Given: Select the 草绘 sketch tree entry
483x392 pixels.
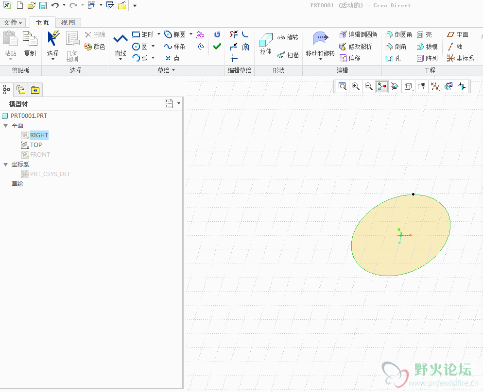Looking at the screenshot, I should pyautogui.click(x=17, y=183).
